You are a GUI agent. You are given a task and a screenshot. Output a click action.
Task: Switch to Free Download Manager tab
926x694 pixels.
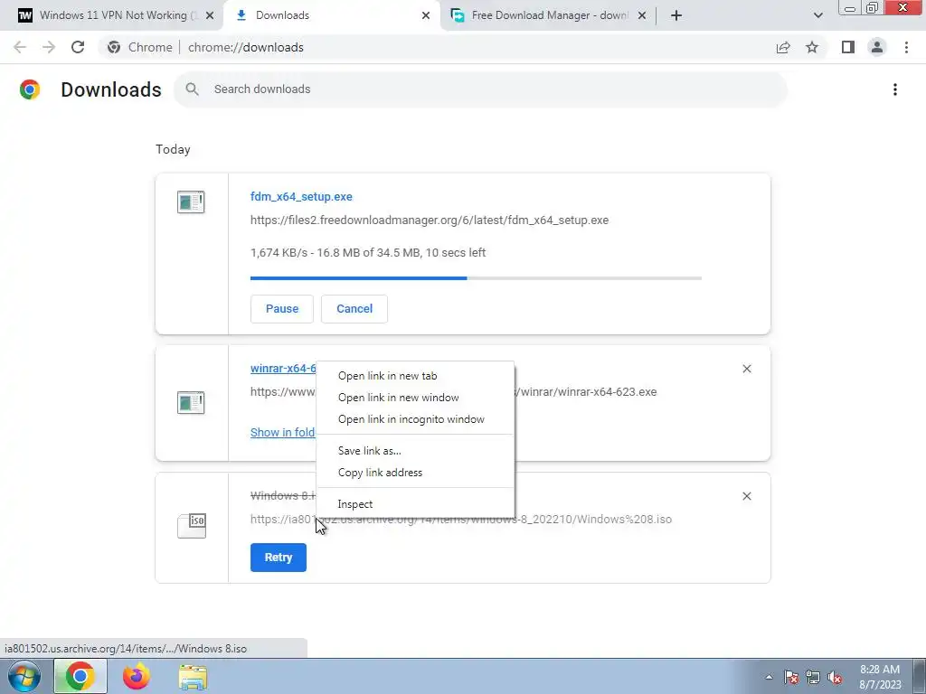[x=549, y=15]
